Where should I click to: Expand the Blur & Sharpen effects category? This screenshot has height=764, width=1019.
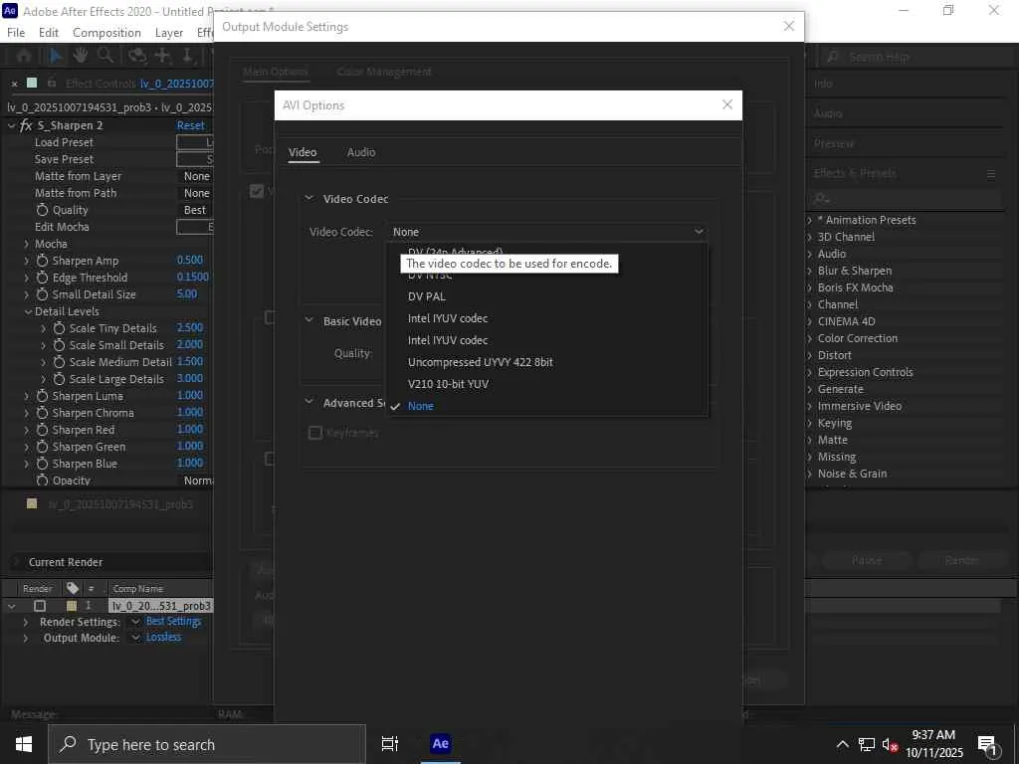(810, 271)
